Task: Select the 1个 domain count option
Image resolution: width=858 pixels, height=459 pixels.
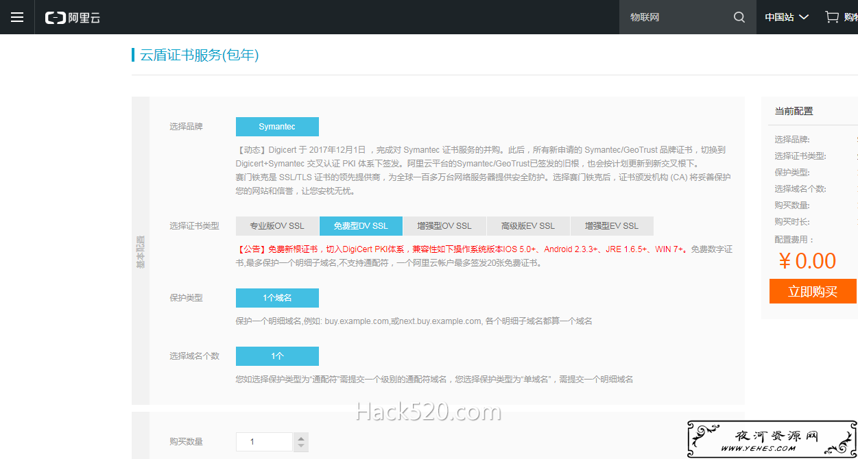Action: pos(277,356)
